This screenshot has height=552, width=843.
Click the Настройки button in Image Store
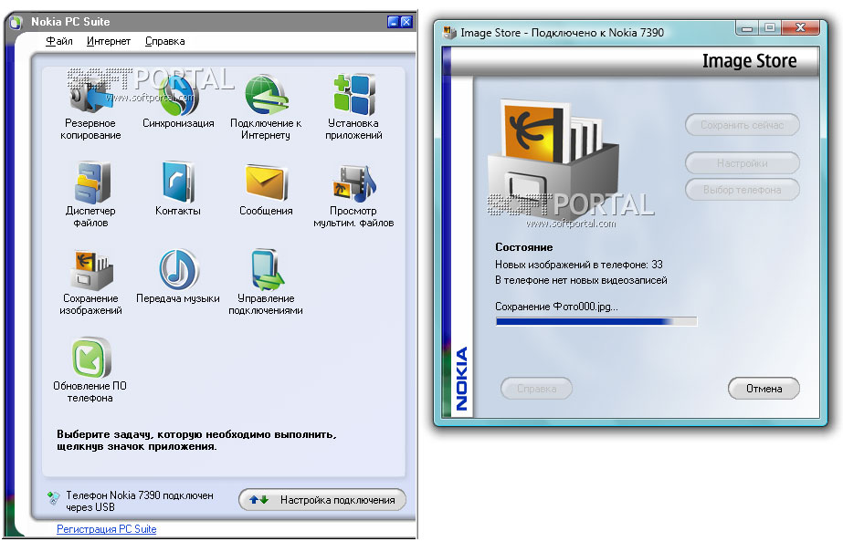click(x=742, y=163)
